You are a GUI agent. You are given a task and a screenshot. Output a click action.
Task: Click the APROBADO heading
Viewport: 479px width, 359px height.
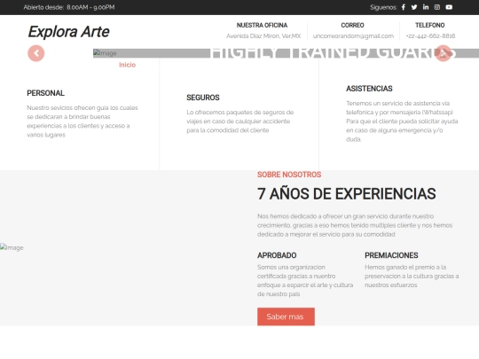277,255
